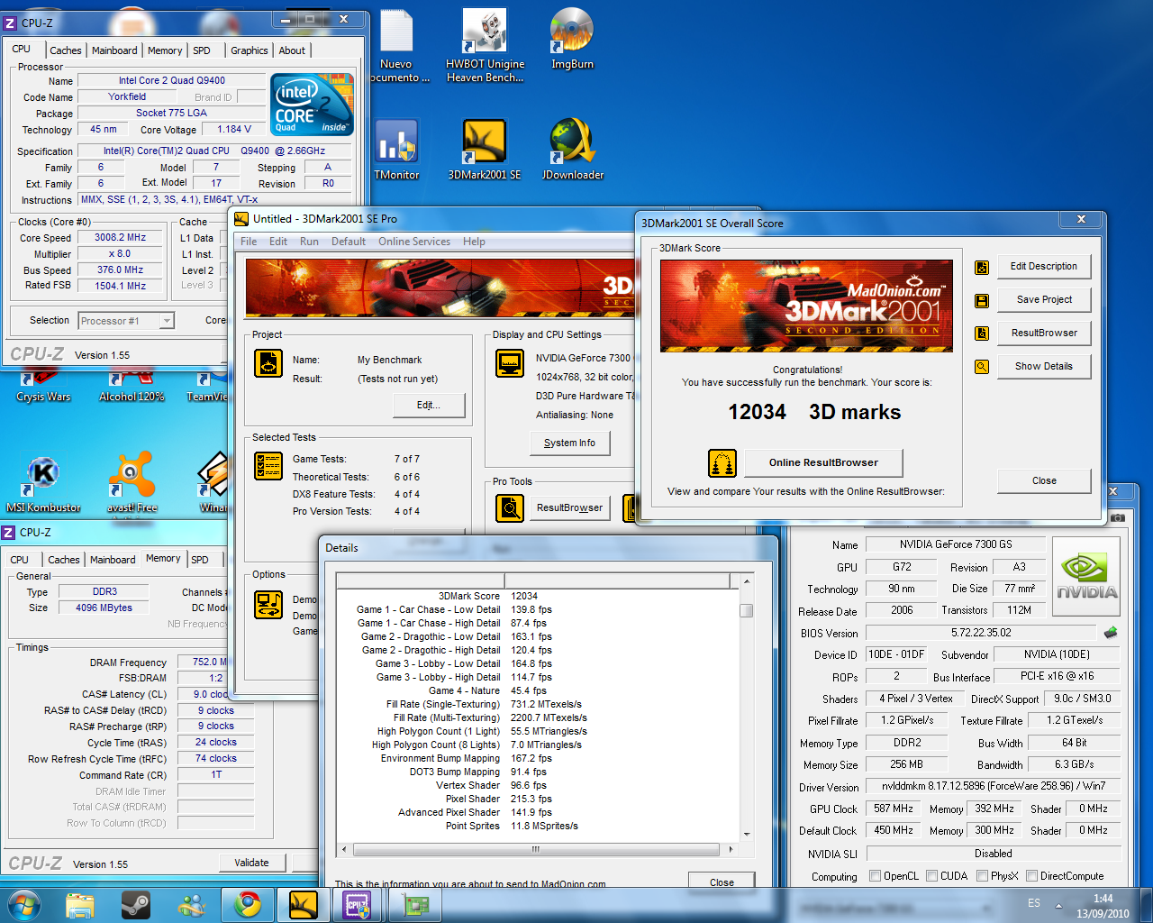
Task: Open the JDownloader desktop icon
Action: click(573, 150)
